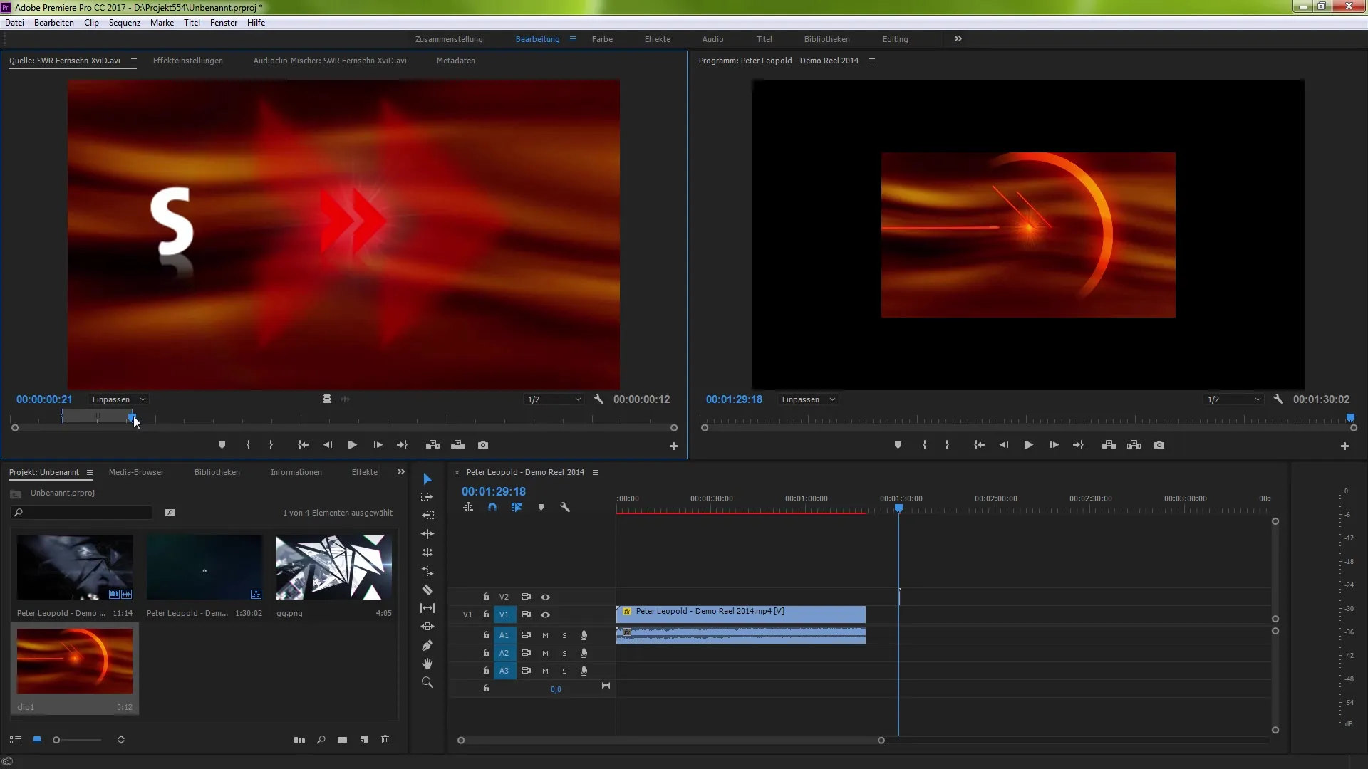Enable voice-over record on A3
Screen dimensions: 1368x769
point(584,671)
